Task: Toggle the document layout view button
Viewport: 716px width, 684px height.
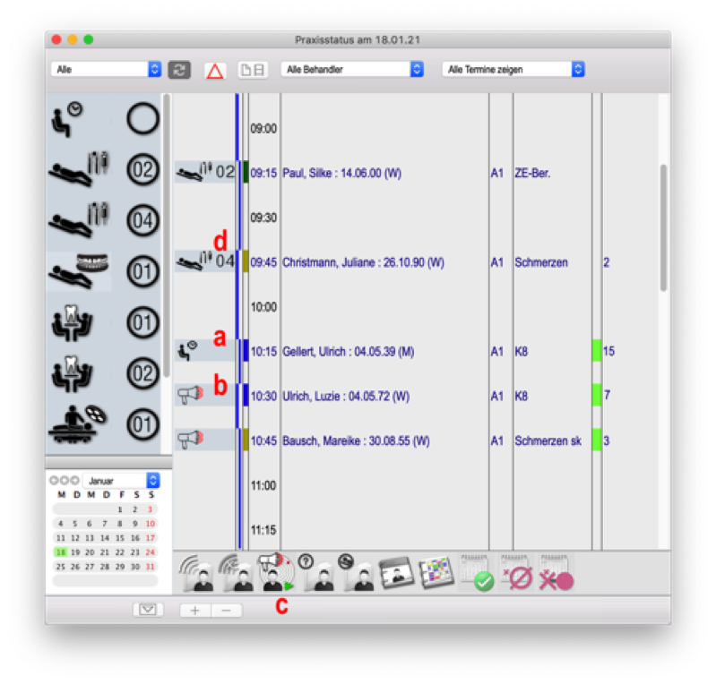Action: tap(251, 70)
